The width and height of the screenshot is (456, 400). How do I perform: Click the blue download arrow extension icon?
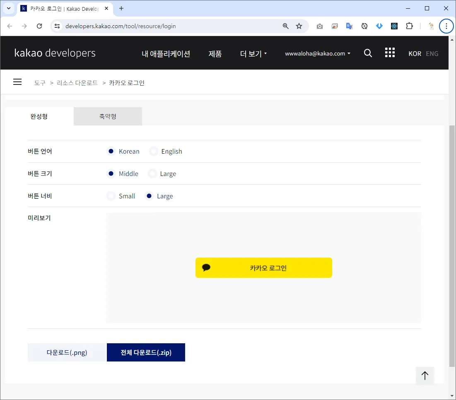379,26
